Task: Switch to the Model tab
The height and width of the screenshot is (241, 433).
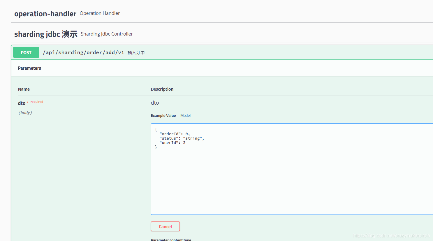Action: [185, 116]
